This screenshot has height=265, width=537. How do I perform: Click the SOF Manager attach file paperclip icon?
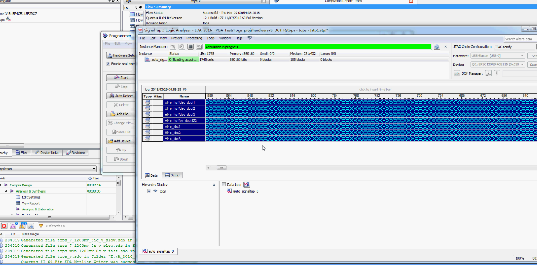(x=497, y=73)
